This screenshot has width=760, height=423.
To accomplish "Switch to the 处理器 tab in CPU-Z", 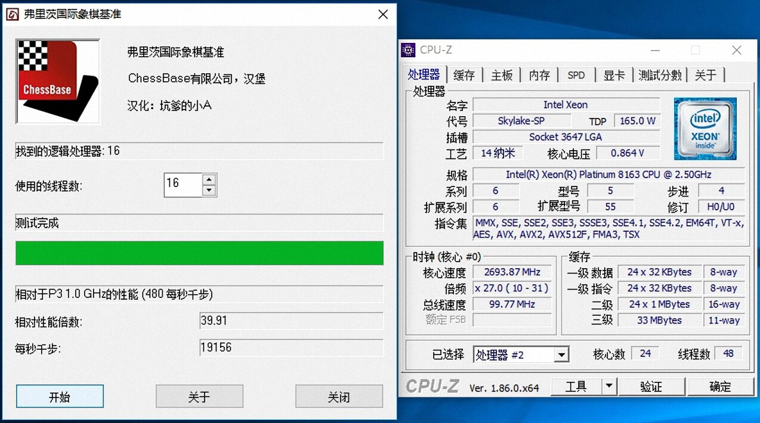I will [424, 74].
